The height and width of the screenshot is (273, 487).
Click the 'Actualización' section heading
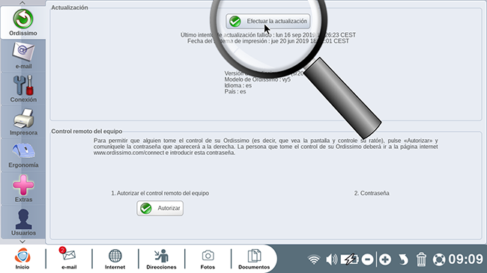(70, 7)
